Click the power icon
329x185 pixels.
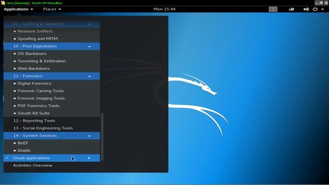pos(315,9)
